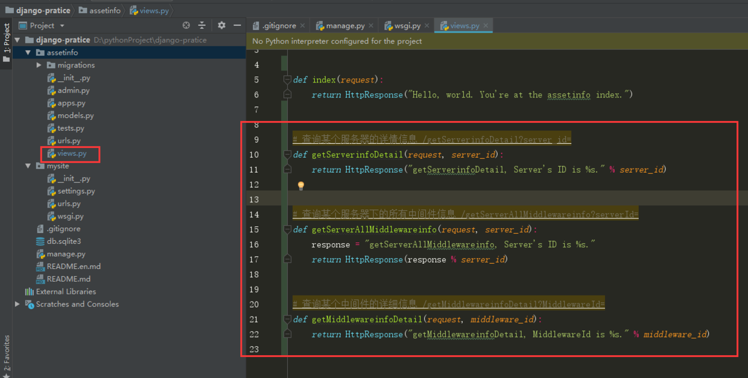Open Project panel settings gear

[x=221, y=25]
